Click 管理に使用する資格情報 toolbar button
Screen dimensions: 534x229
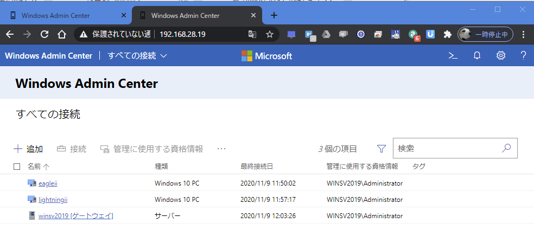[x=151, y=149]
